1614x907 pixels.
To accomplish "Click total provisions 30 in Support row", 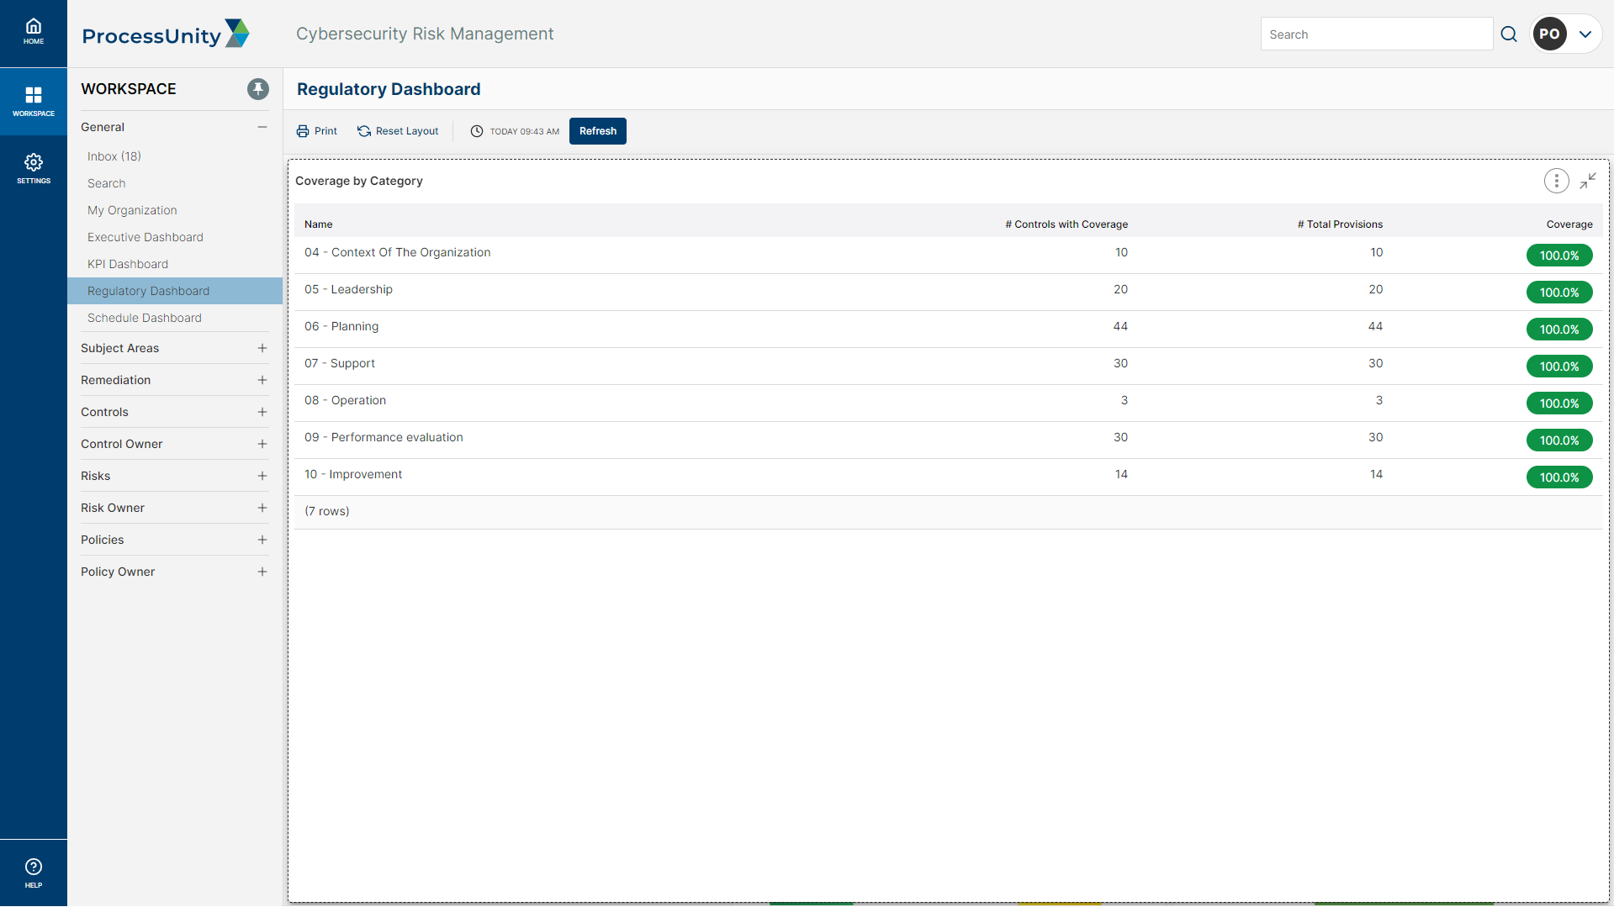I will pos(1375,363).
